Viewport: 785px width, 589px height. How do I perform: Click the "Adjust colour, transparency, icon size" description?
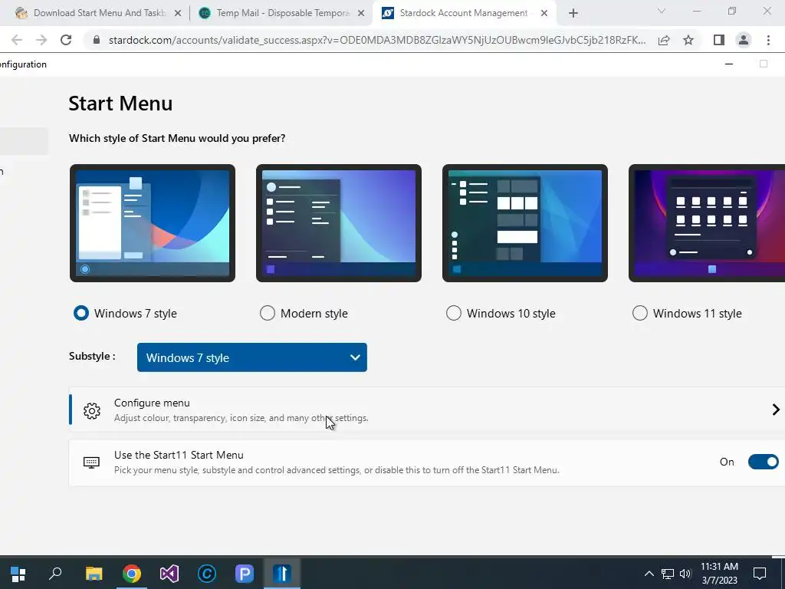pos(241,418)
